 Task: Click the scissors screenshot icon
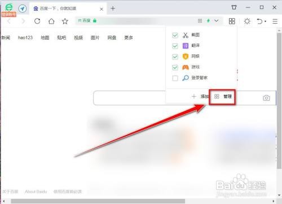coord(186,35)
